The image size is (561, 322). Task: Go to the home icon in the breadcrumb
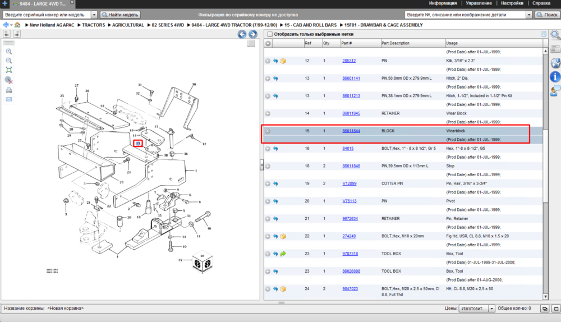[x=17, y=25]
